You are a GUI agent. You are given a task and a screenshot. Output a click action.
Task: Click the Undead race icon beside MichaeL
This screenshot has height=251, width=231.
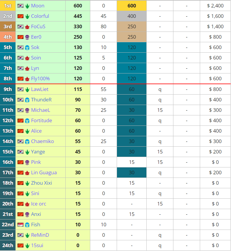pyautogui.click(x=27, y=110)
